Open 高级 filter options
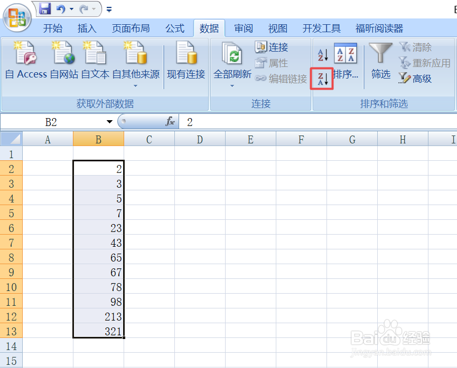Image resolution: width=457 pixels, height=368 pixels. pos(416,79)
